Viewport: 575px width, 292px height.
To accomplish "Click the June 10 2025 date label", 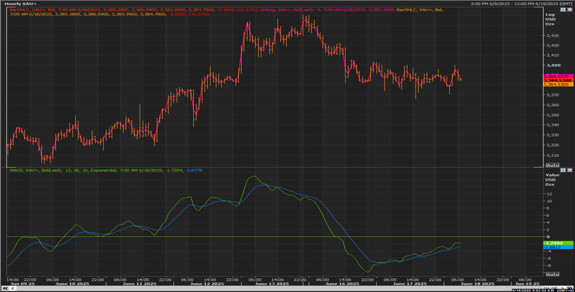I will pos(72,283).
